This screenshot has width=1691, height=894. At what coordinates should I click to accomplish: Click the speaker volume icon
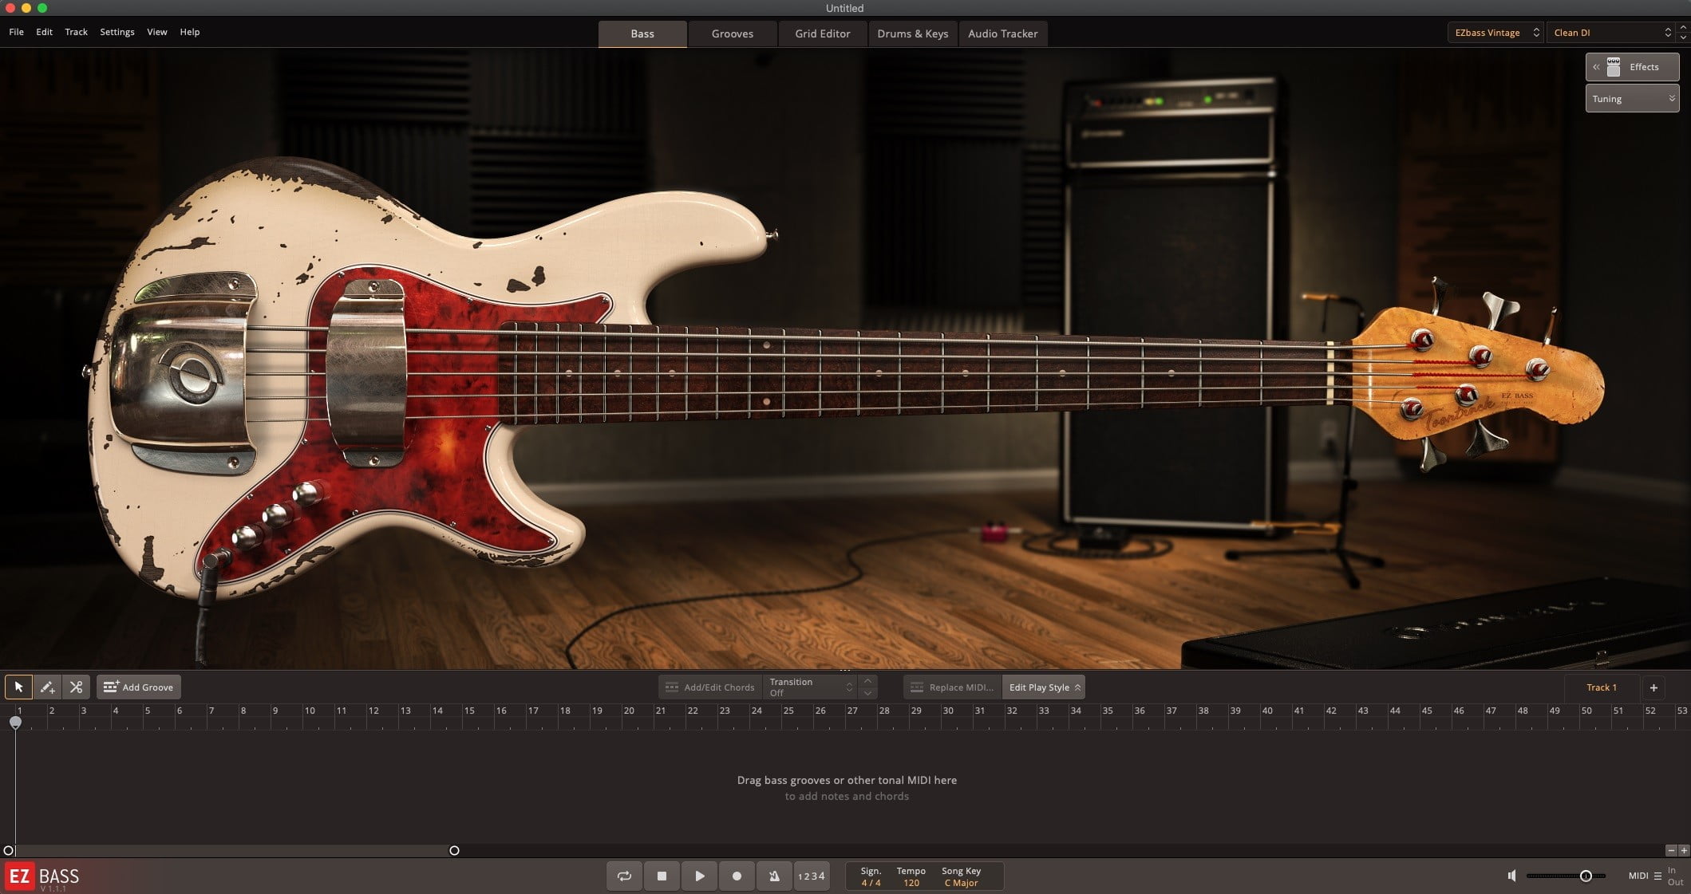point(1511,876)
